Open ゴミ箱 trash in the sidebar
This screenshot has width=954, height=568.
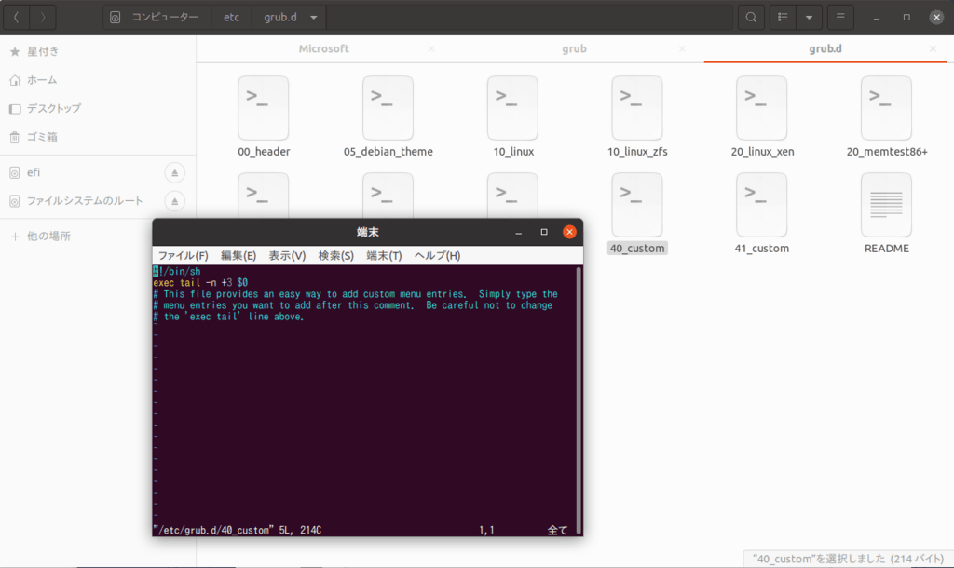tap(97, 137)
